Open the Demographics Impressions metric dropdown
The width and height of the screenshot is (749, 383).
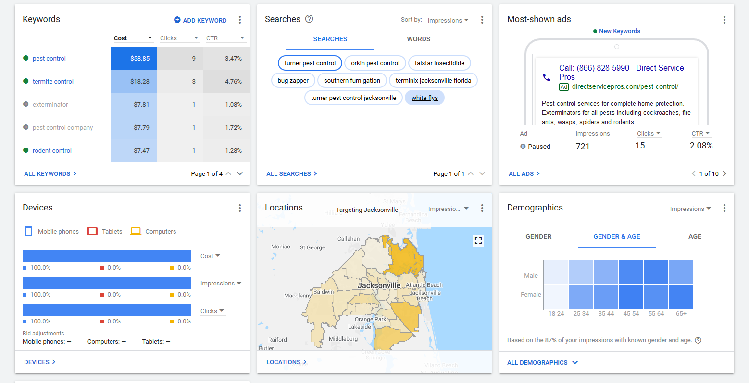point(690,209)
